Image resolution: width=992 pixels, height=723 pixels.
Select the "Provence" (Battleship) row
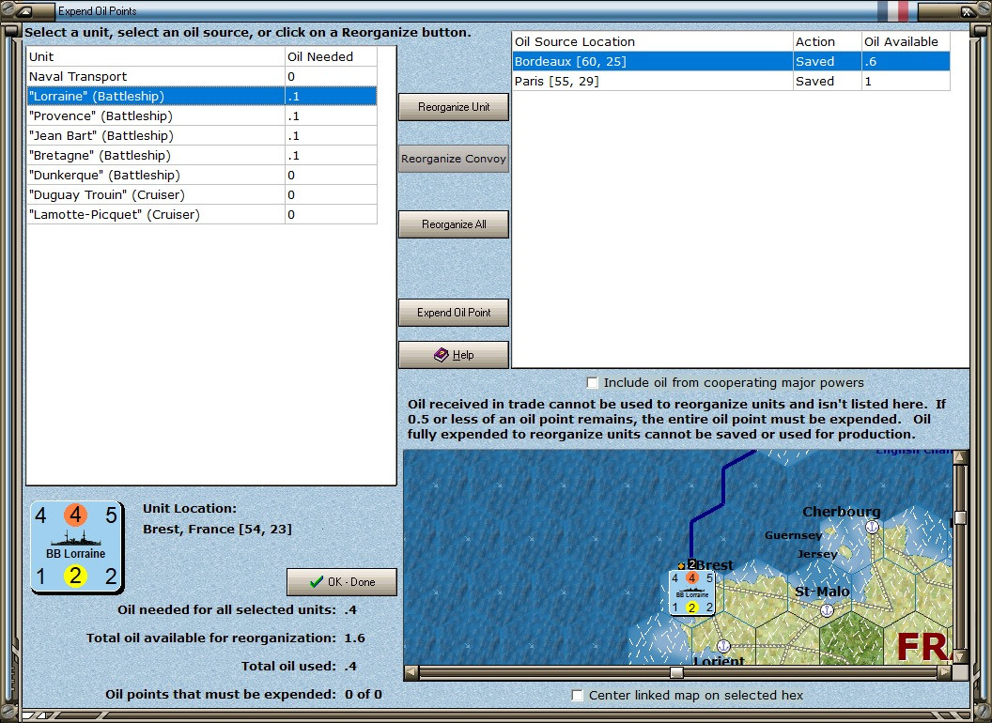point(202,115)
